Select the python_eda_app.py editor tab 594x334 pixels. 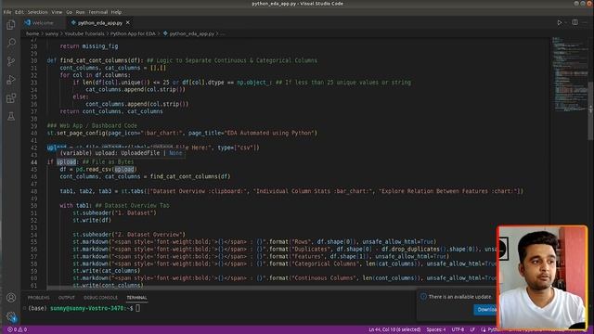100,22
